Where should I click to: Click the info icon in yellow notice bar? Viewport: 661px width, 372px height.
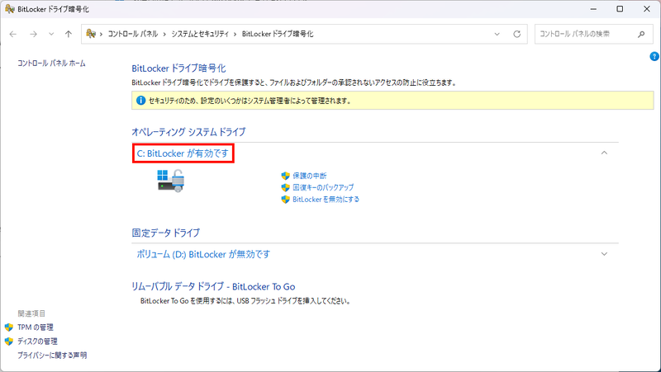click(x=140, y=101)
